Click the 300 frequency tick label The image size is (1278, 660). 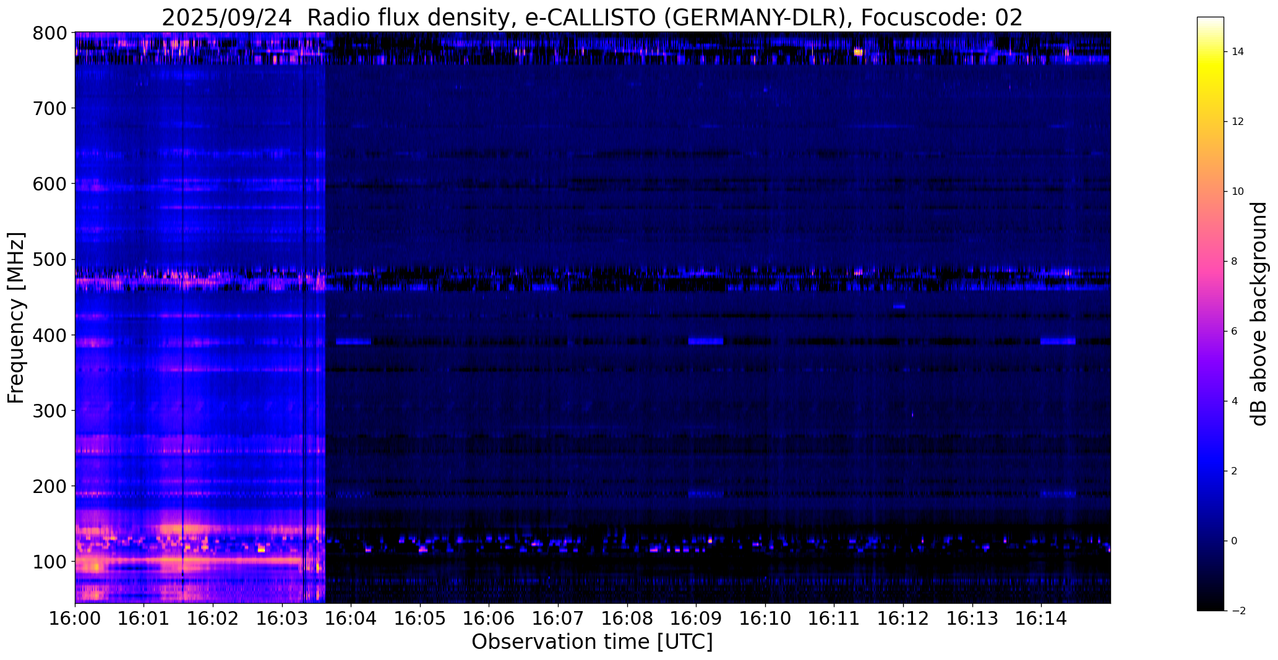pyautogui.click(x=48, y=411)
